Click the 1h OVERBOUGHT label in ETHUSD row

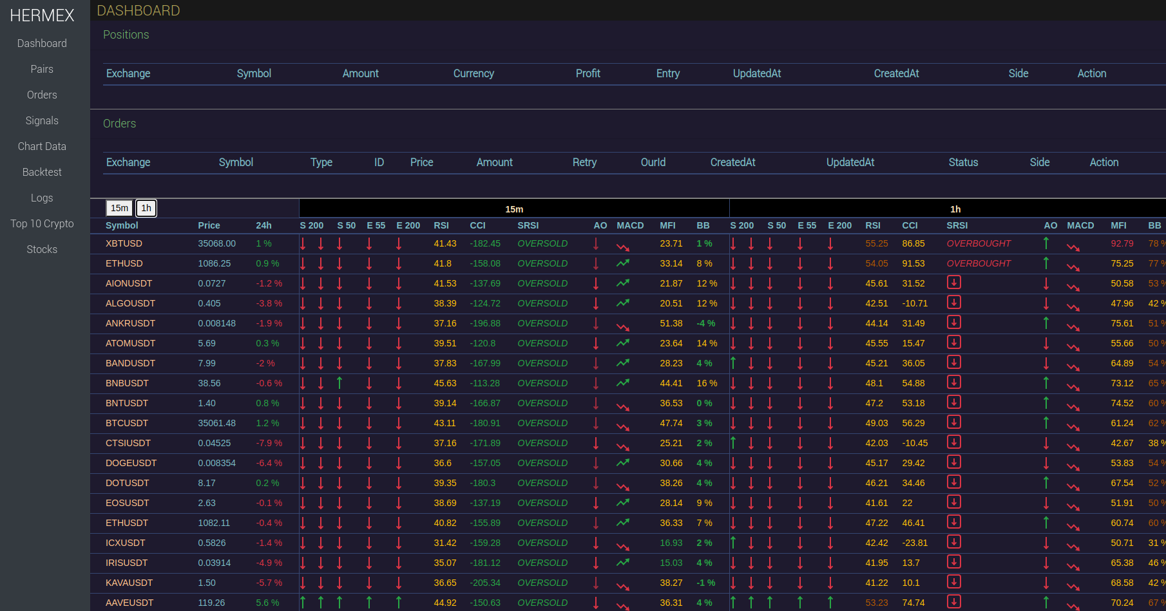pyautogui.click(x=979, y=263)
